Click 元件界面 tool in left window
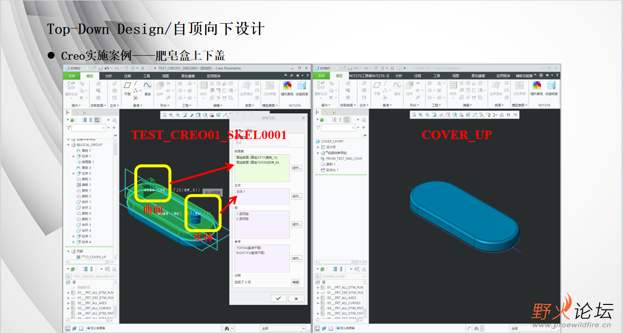Viewport: 623px width, 333px height. 270,88
